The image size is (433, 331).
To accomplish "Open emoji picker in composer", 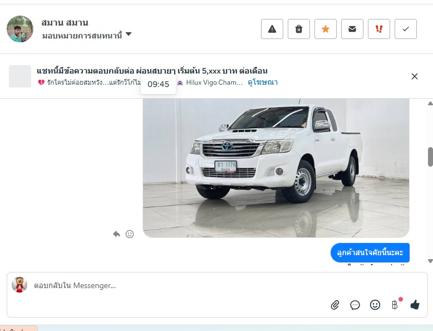I will tap(375, 305).
